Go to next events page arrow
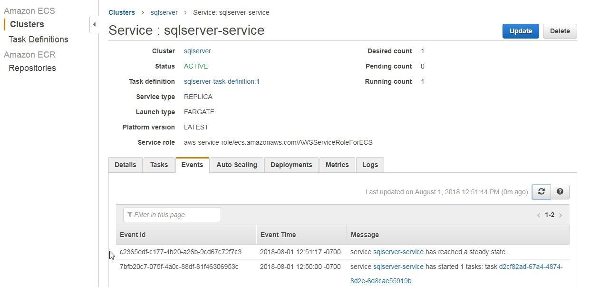This screenshot has height=287, width=590. (561, 215)
